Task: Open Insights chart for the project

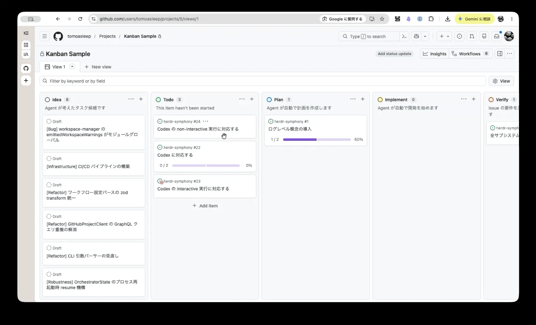Action: [435, 54]
